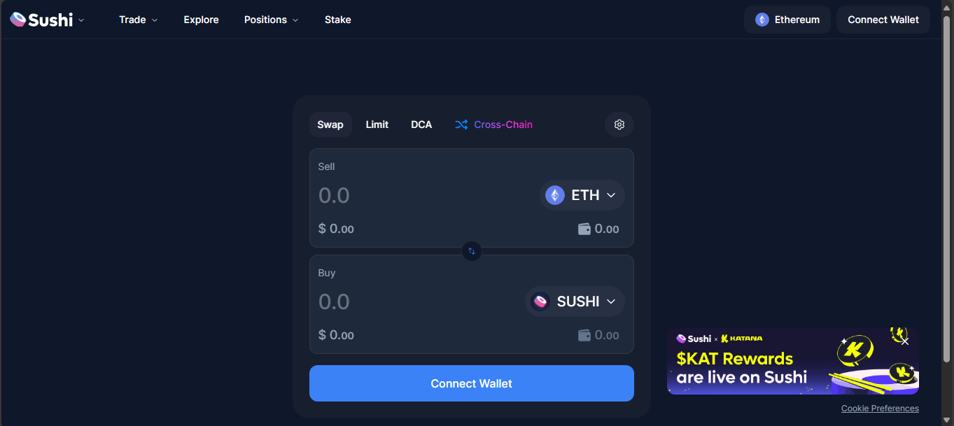Expand the Trade menu

(x=138, y=20)
